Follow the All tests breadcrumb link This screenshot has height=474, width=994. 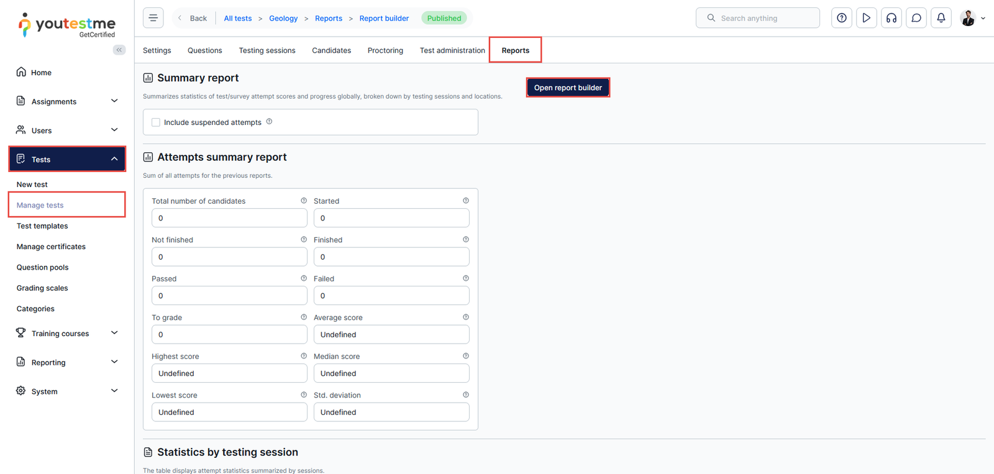coord(238,18)
